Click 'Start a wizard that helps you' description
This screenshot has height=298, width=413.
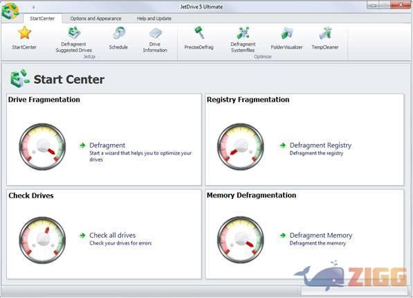click(x=140, y=156)
